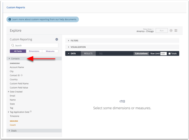Click the Search fields input
The width and height of the screenshot is (189, 140).
[x=34, y=45]
